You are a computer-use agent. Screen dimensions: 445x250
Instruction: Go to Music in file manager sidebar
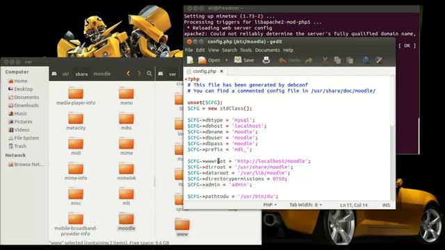17,113
